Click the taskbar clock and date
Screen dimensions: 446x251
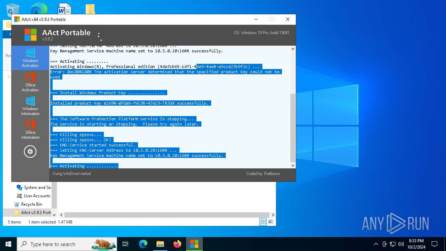tap(416, 244)
